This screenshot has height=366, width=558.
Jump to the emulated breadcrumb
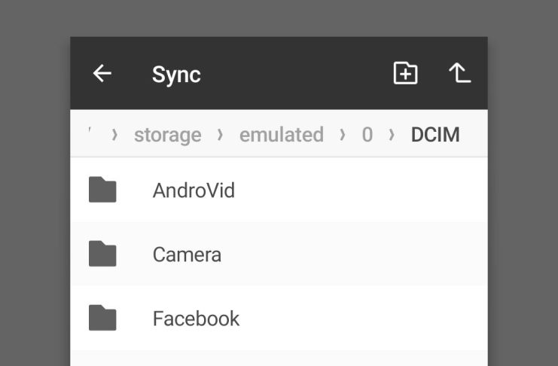tap(282, 135)
